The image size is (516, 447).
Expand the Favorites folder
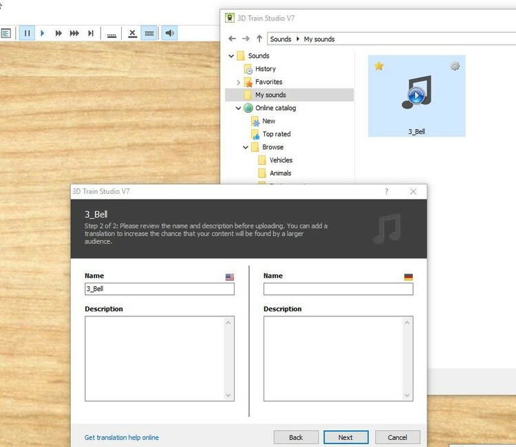pos(238,83)
